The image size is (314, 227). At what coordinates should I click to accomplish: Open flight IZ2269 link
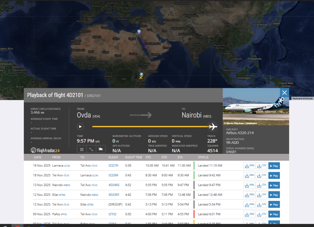(113, 176)
